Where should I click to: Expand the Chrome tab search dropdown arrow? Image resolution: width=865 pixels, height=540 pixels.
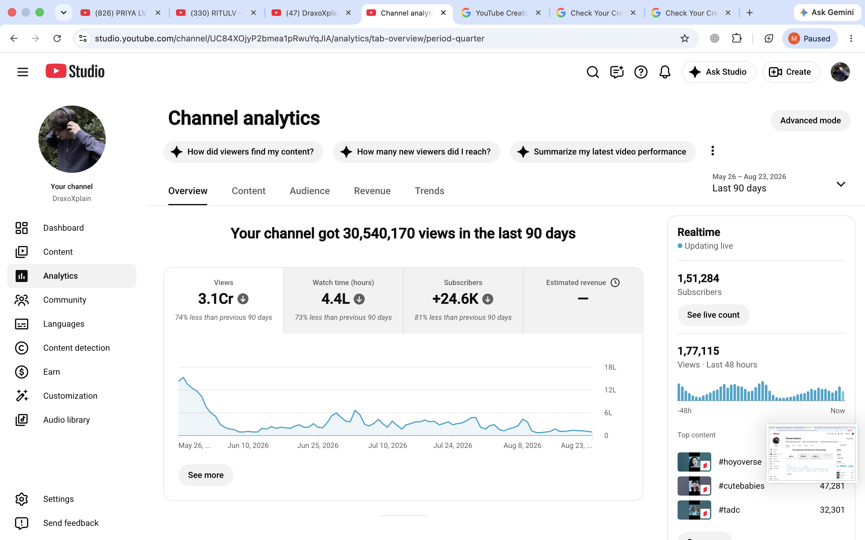[64, 13]
